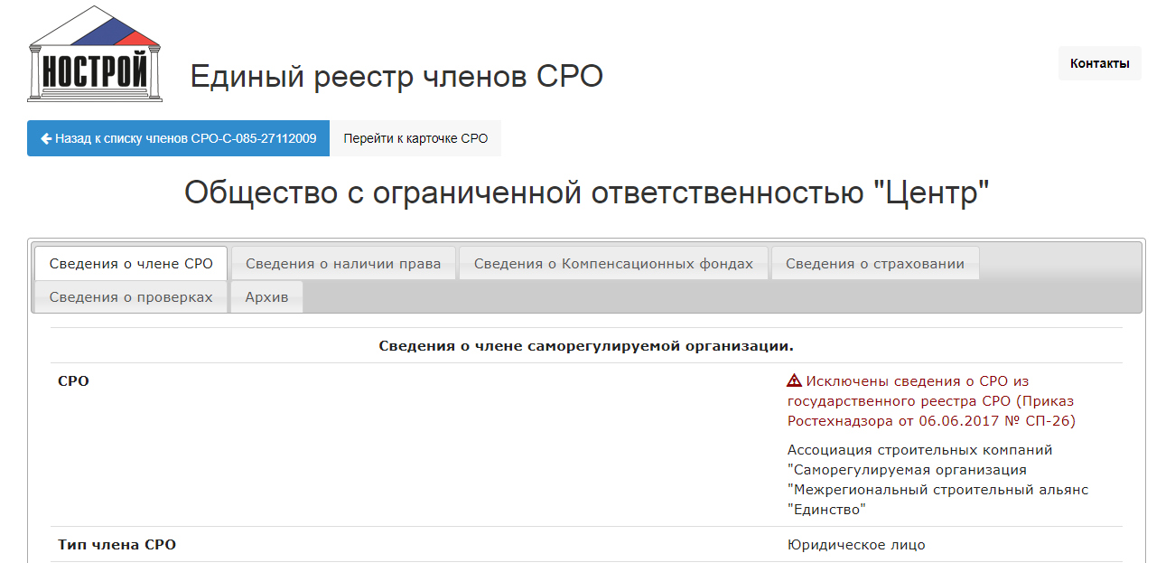Go back via the Назад к списку членов label

coord(185,139)
